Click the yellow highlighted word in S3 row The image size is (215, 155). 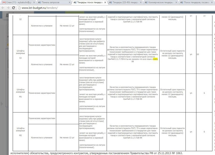[x=156, y=59]
